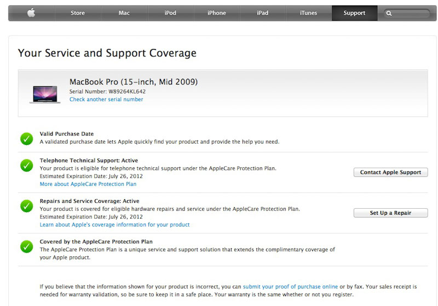438x306 pixels.
Task: Select the iPhone navigation tab
Action: pos(217,13)
